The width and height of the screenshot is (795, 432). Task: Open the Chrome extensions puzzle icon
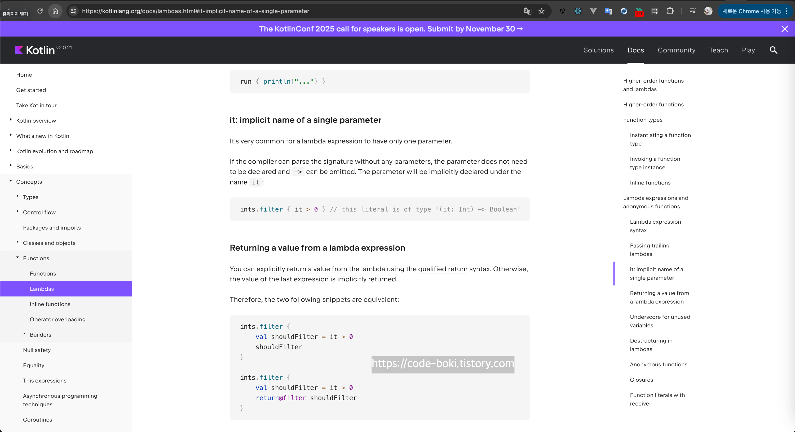pos(670,11)
